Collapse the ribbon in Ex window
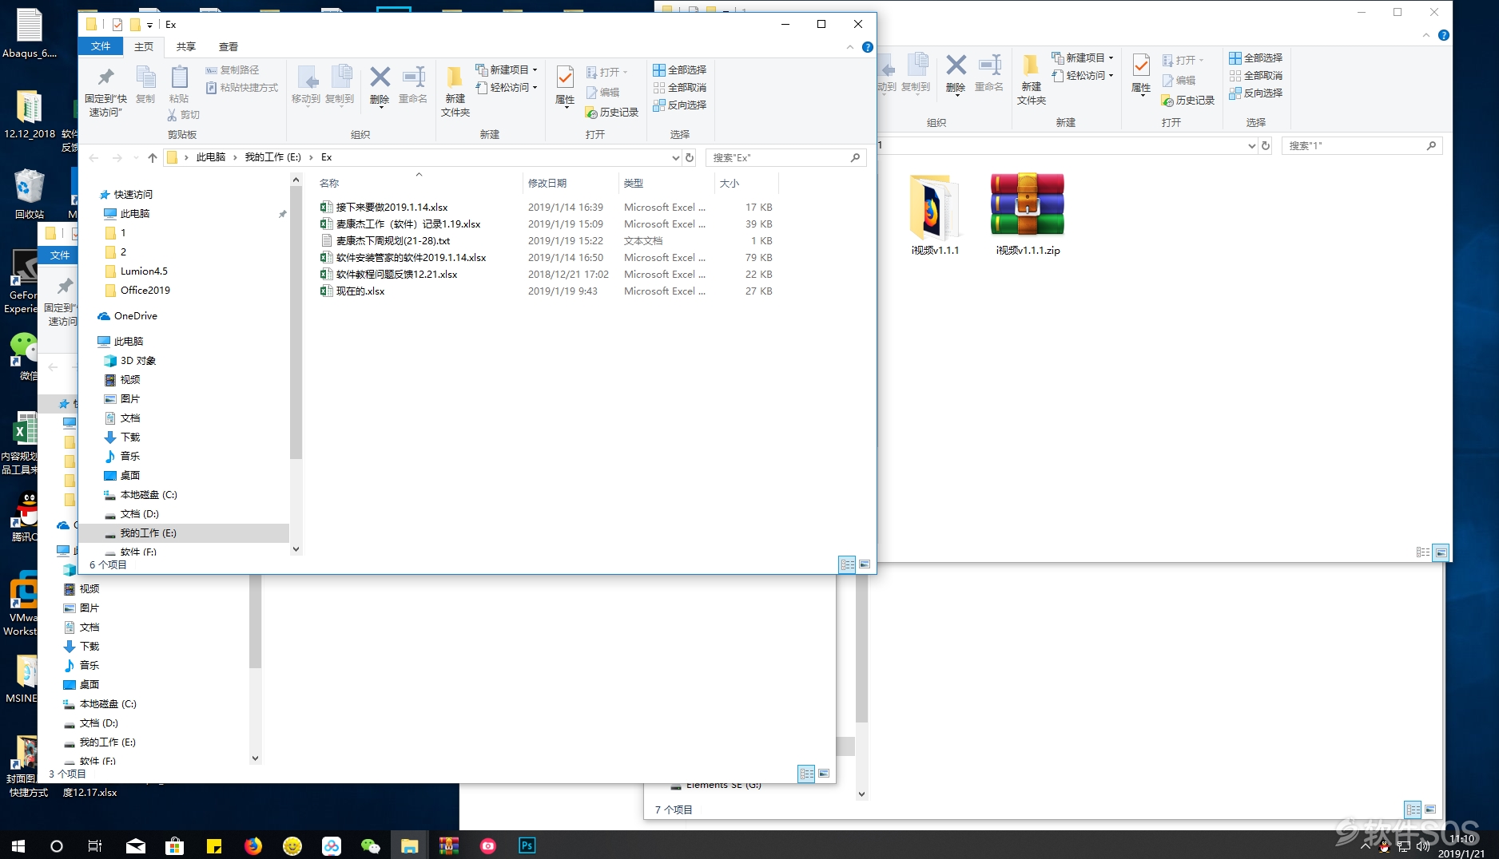Image resolution: width=1499 pixels, height=859 pixels. (850, 47)
